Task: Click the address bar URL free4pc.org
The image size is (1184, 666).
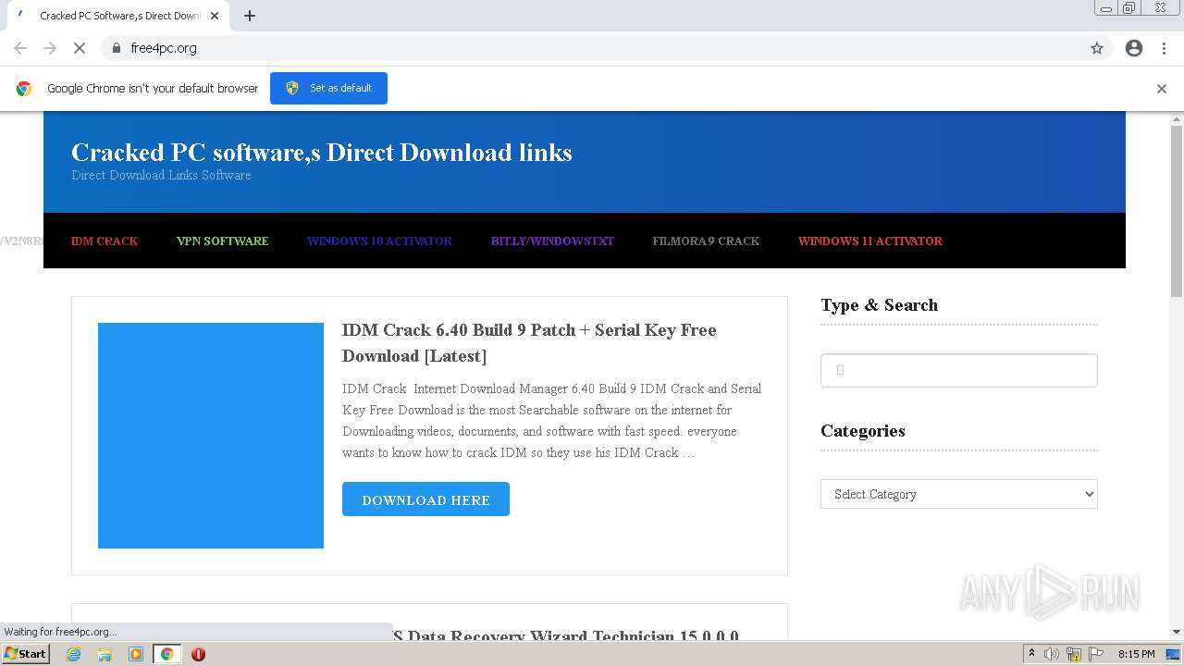Action: 164,48
